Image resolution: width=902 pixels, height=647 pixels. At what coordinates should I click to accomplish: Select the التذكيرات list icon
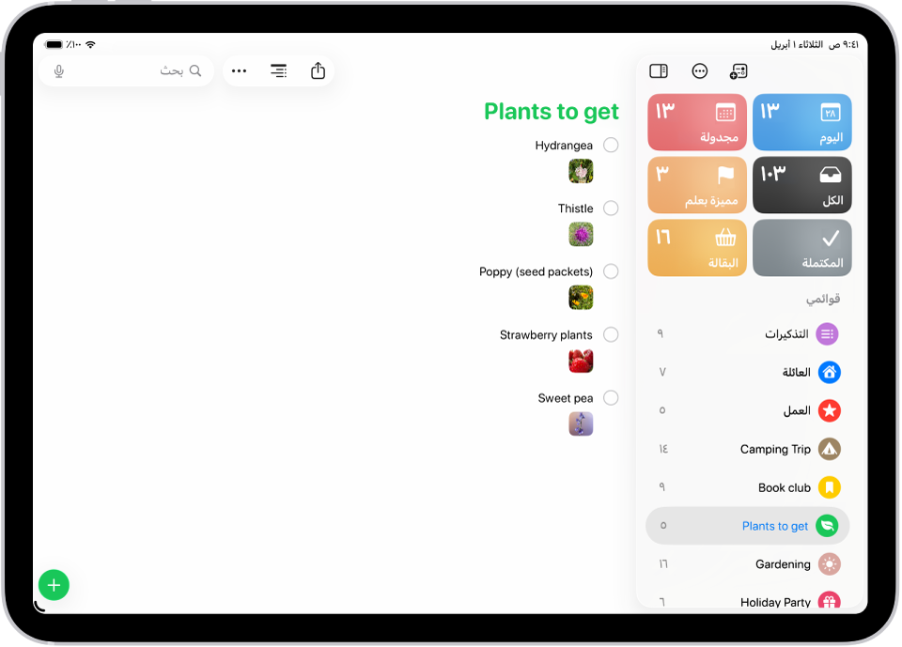click(x=827, y=334)
